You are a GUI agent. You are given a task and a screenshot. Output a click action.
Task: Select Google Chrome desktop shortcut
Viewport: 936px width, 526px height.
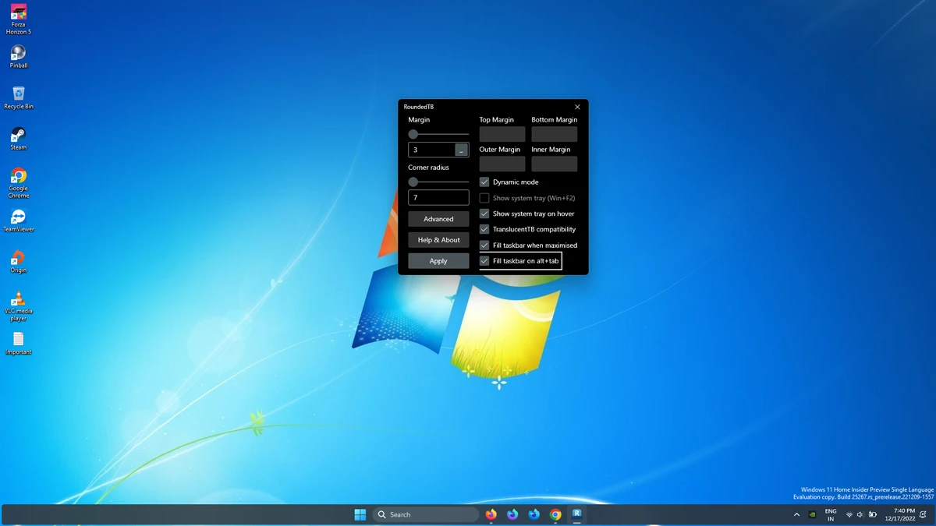click(x=18, y=183)
